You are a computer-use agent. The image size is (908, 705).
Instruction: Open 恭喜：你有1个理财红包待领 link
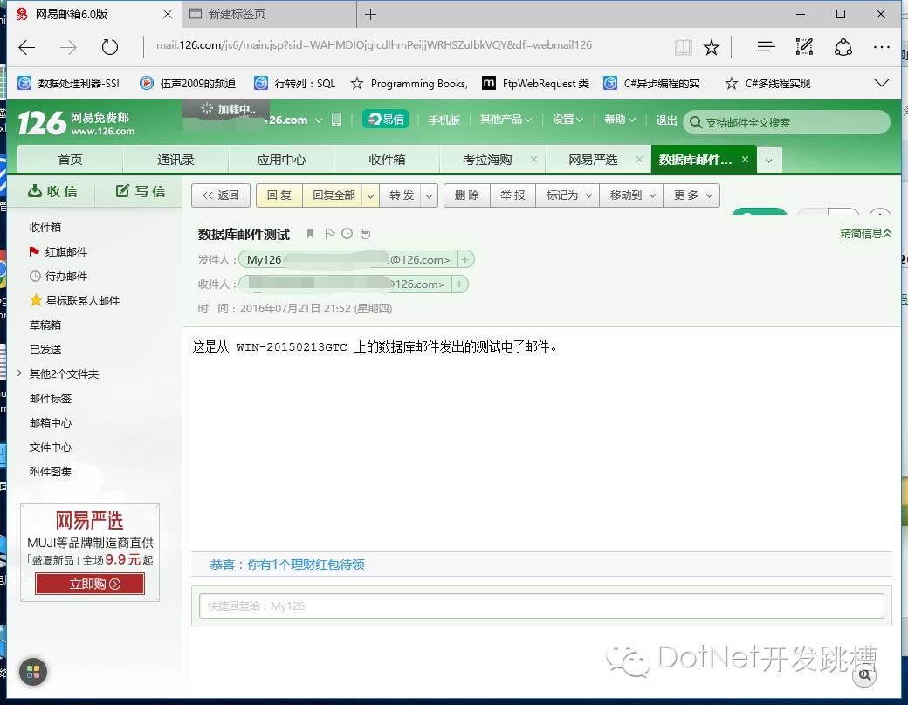287,565
